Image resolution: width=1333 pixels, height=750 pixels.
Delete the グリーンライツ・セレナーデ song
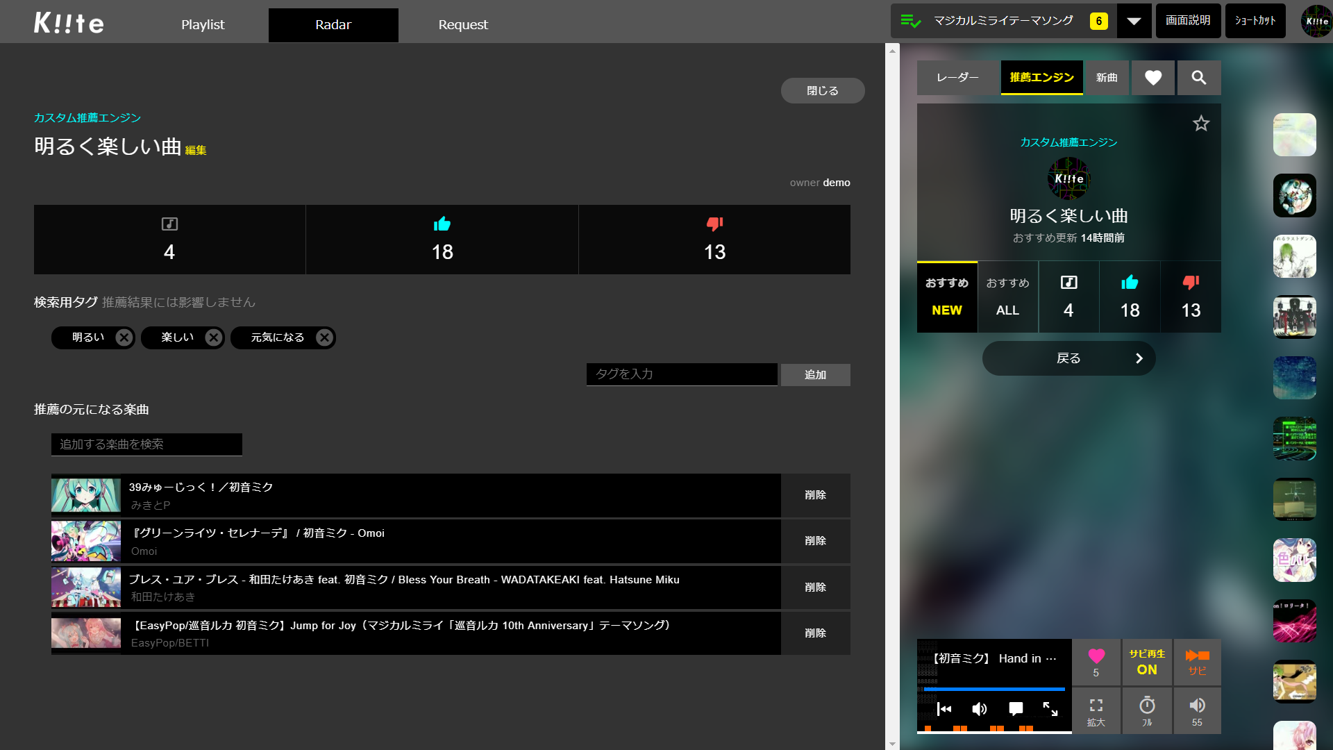pos(816,541)
